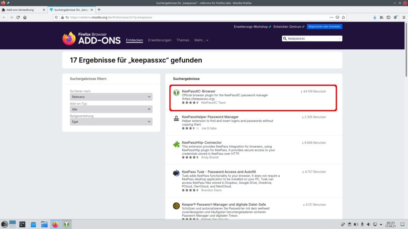The image size is (408, 229).
Task: Go back with the browser back arrow
Action: point(4,17)
